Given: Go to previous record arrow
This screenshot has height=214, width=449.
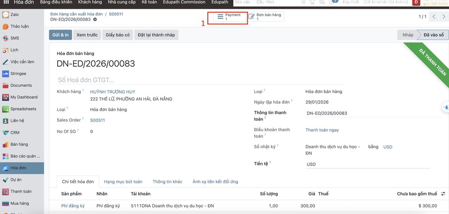Looking at the screenshot, I should click(x=434, y=17).
